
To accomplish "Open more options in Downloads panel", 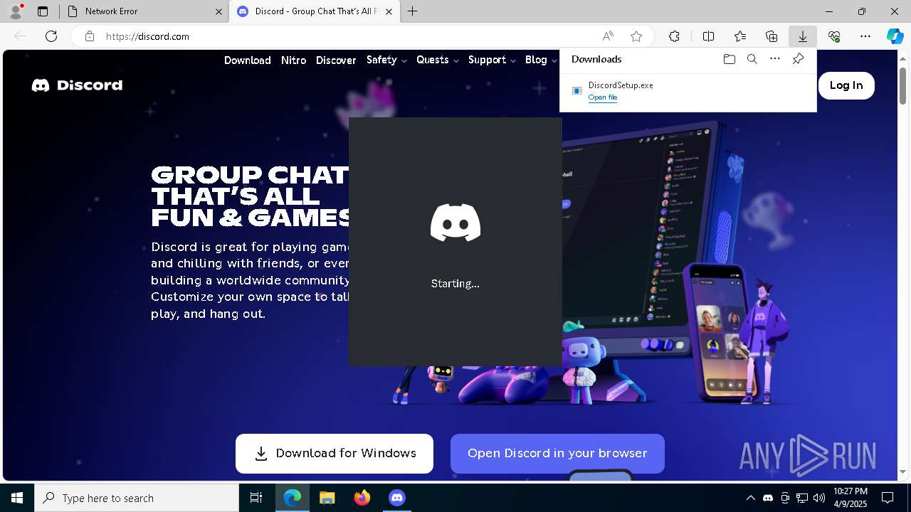I will pyautogui.click(x=775, y=59).
